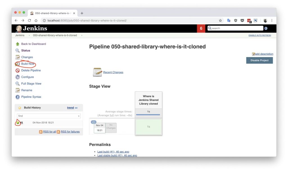Open build #1 link in Build History

[x=22, y=123]
